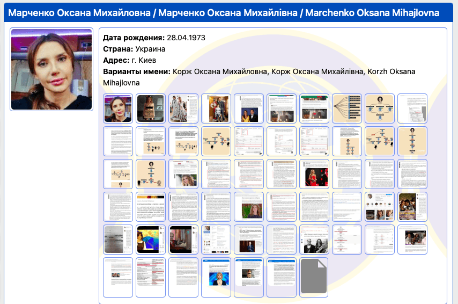Screen dimensions: 458x304
Task: Open the social media profile grid thumbnail
Action: 379,207
